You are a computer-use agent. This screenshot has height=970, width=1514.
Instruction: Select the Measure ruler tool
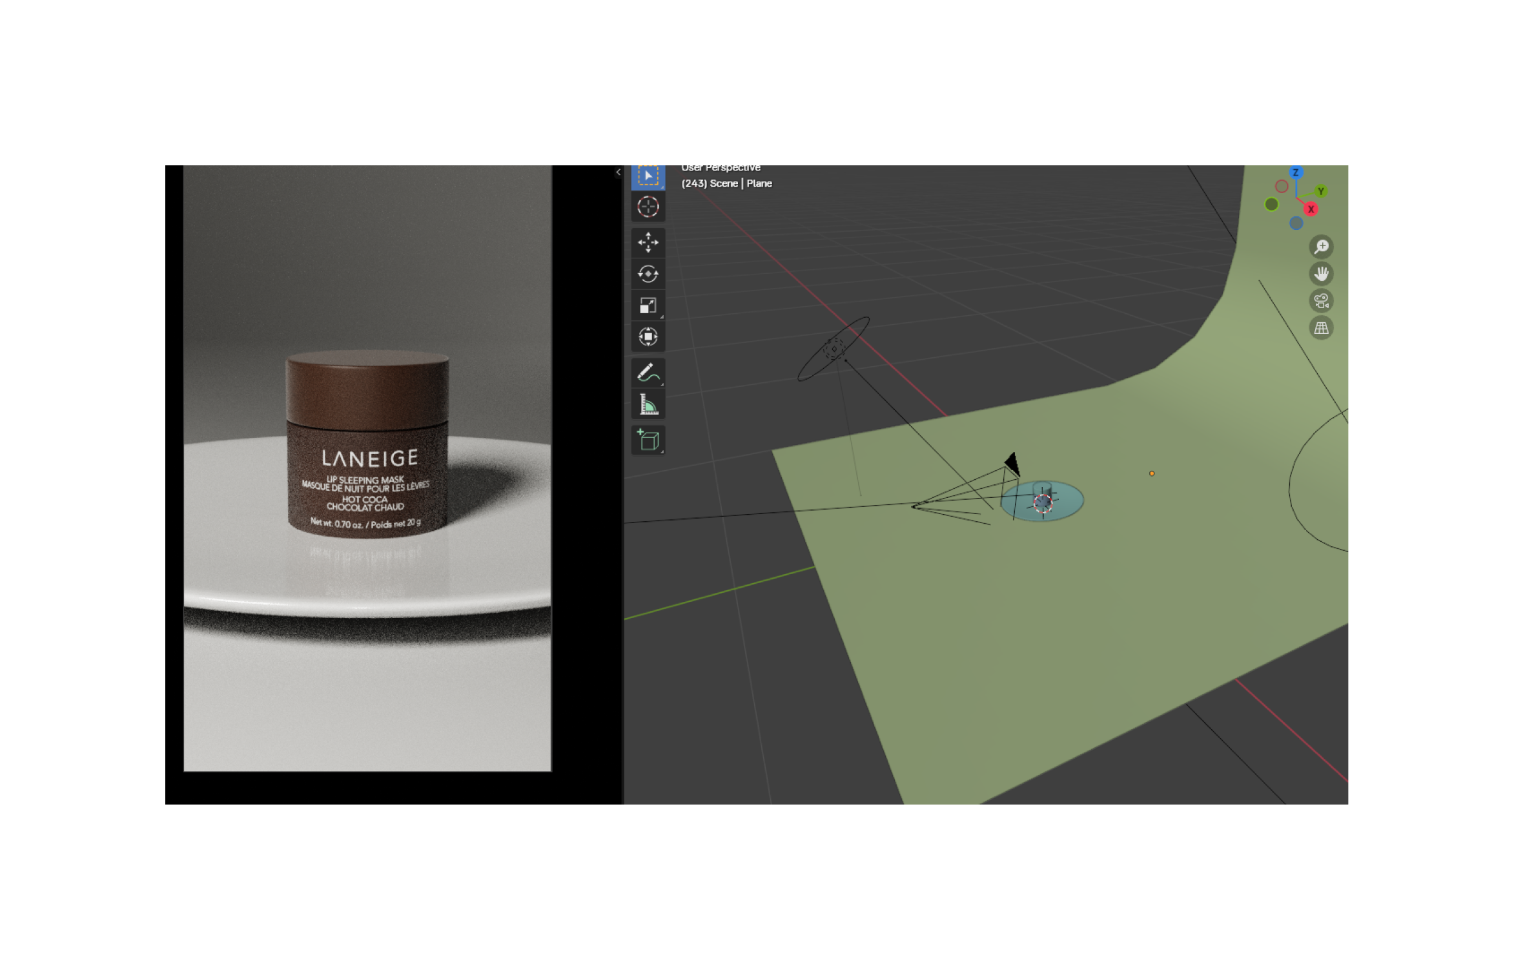(x=648, y=405)
